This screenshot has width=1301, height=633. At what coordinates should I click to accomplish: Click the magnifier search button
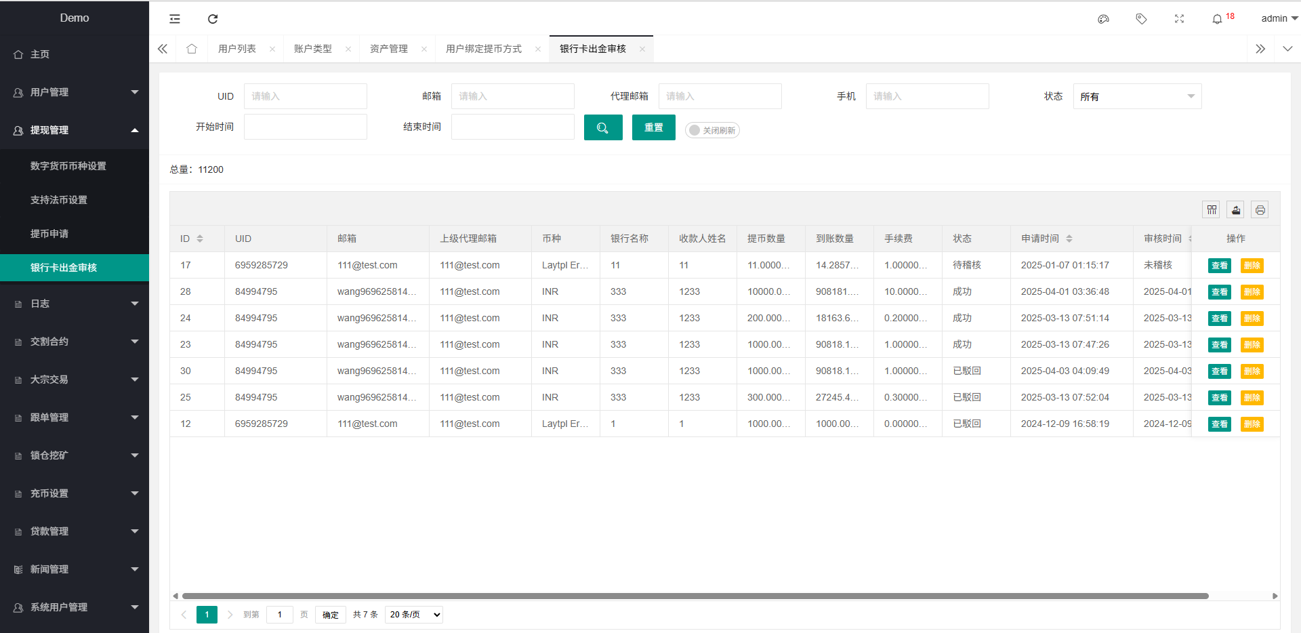point(603,127)
